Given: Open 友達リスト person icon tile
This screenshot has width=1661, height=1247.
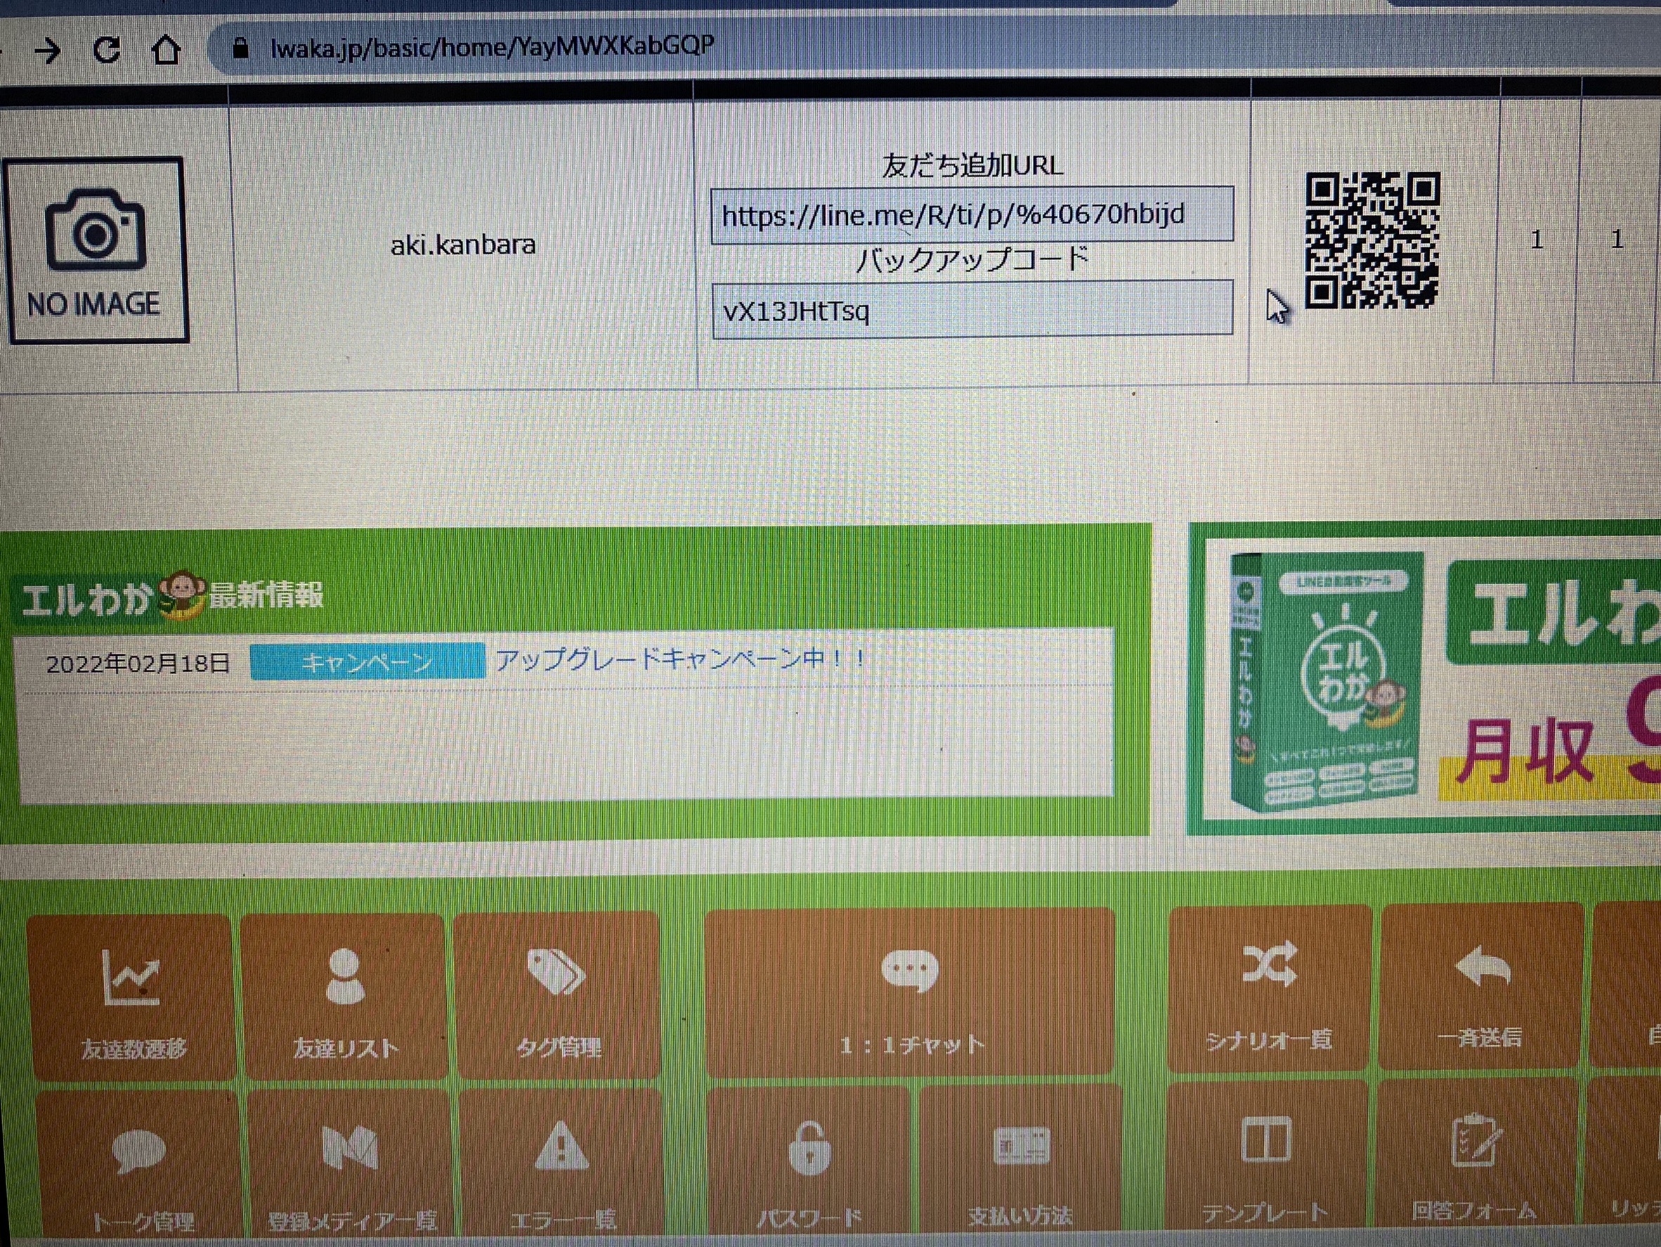Looking at the screenshot, I should click(x=345, y=996).
